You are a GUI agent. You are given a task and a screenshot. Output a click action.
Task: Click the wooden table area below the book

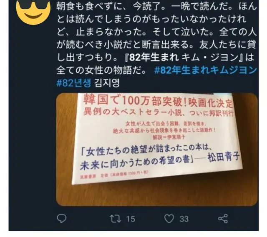[x=157, y=195]
